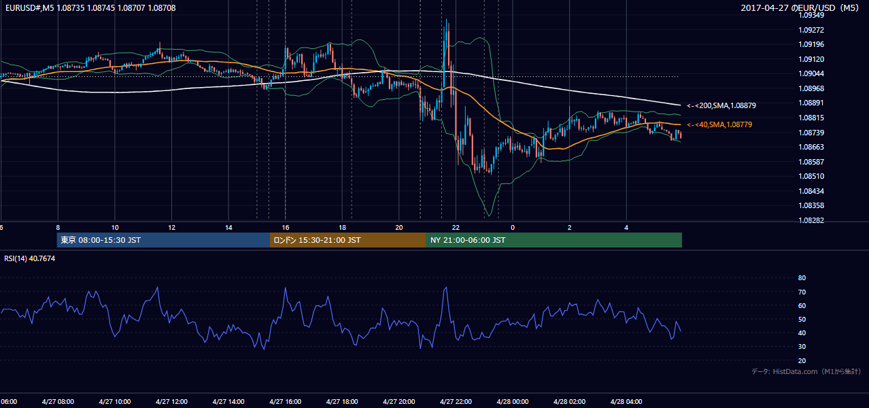Click RSI scale value 80
Image resolution: width=869 pixels, height=408 pixels.
802,278
